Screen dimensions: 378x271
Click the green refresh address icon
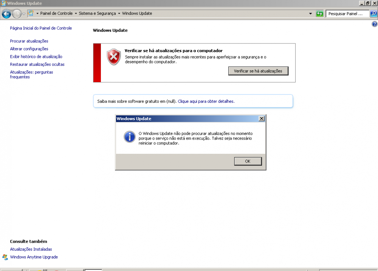(x=320, y=14)
